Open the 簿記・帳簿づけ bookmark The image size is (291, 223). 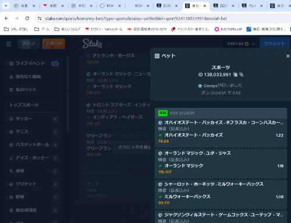(266, 29)
